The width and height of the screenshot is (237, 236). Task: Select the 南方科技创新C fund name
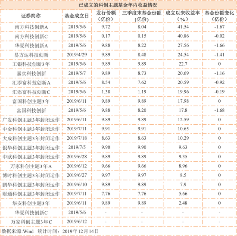pos(31,36)
